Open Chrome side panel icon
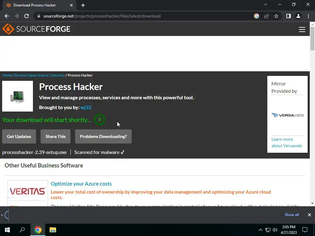The width and height of the screenshot is (315, 236). [x=289, y=16]
